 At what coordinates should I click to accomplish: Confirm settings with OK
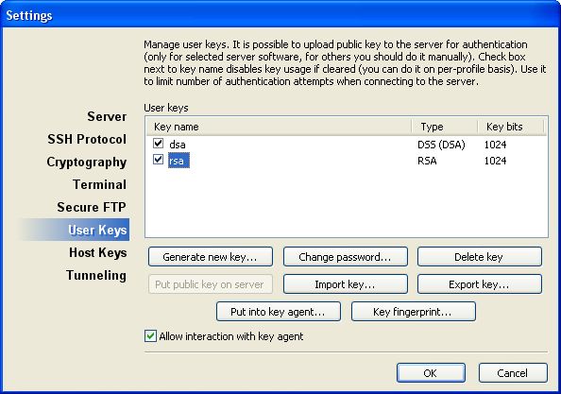431,373
